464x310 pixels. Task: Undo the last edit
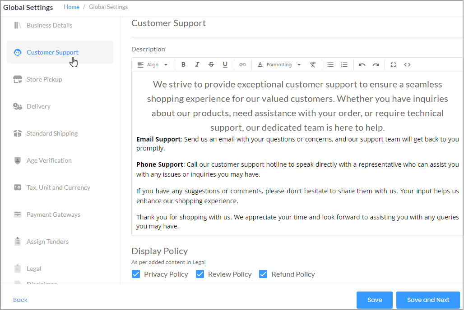pos(362,64)
